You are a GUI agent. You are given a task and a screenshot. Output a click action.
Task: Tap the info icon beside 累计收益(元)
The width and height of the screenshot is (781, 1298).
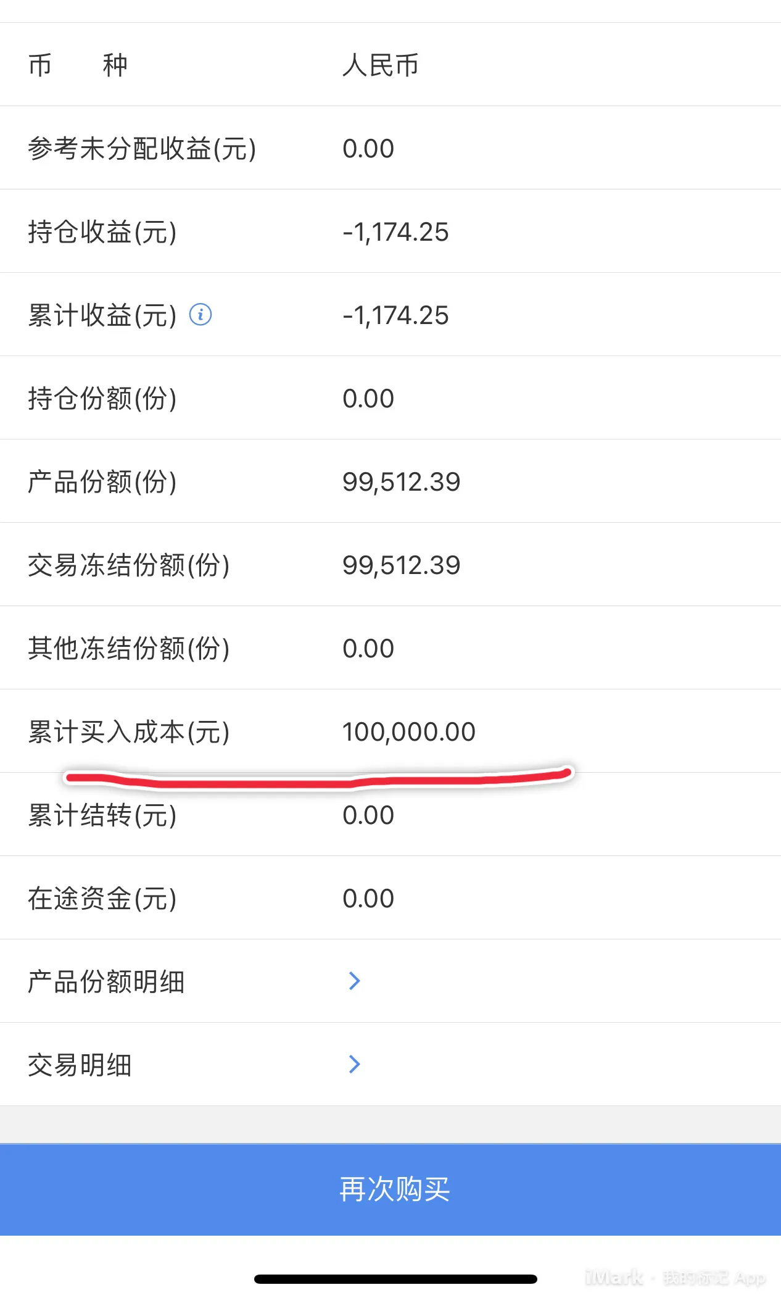click(x=200, y=315)
